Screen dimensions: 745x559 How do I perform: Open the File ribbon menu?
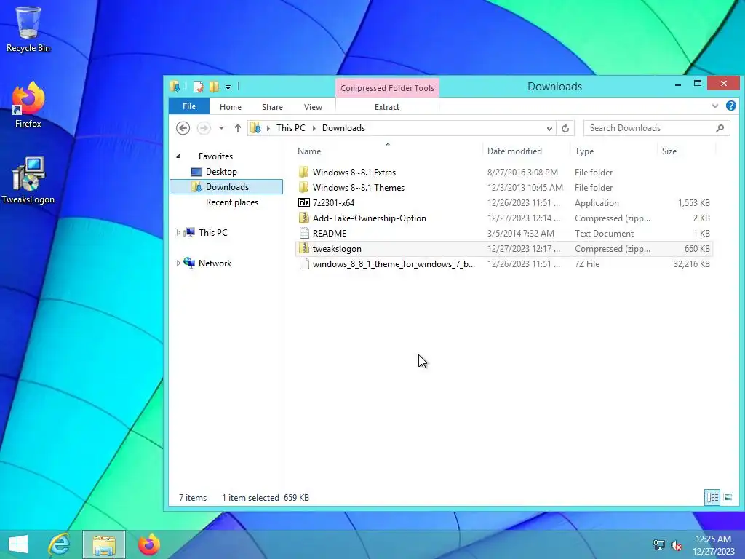[189, 106]
